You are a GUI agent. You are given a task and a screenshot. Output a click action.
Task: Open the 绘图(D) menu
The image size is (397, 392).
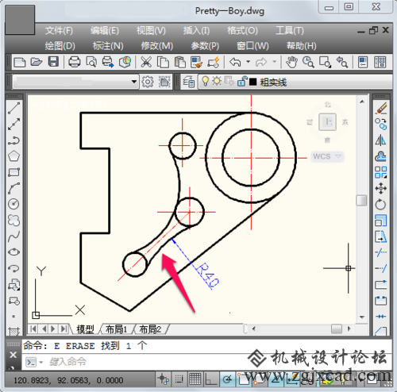[x=60, y=46]
